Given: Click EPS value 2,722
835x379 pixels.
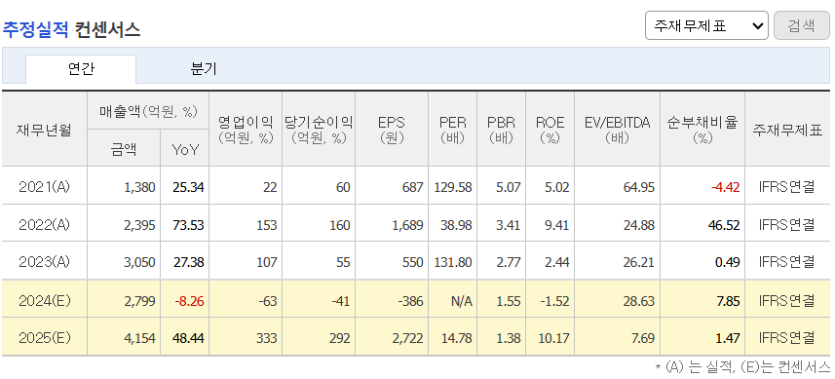Looking at the screenshot, I should 408,338.
